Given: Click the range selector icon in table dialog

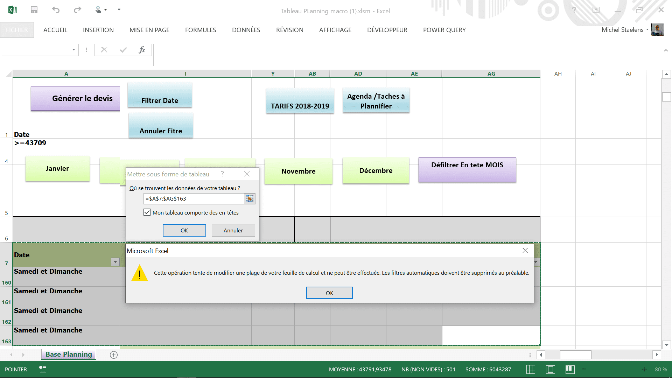Looking at the screenshot, I should click(250, 199).
